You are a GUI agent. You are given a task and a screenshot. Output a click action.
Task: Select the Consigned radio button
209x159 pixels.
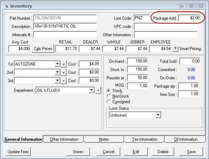(x=109, y=102)
